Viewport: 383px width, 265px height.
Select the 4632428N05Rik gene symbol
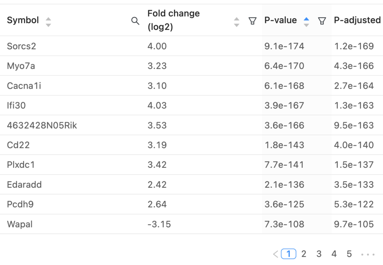(x=42, y=126)
